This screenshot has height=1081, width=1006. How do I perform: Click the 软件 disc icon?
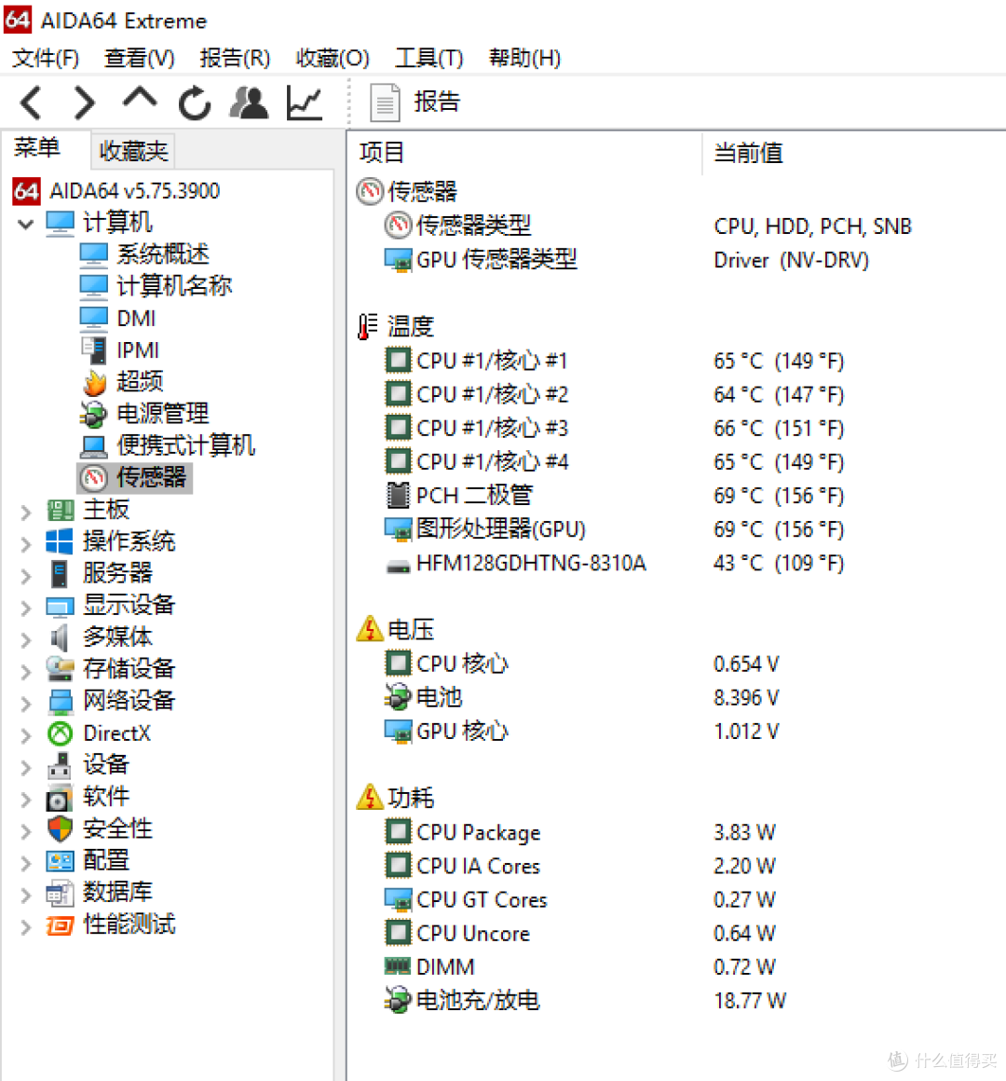[x=60, y=798]
